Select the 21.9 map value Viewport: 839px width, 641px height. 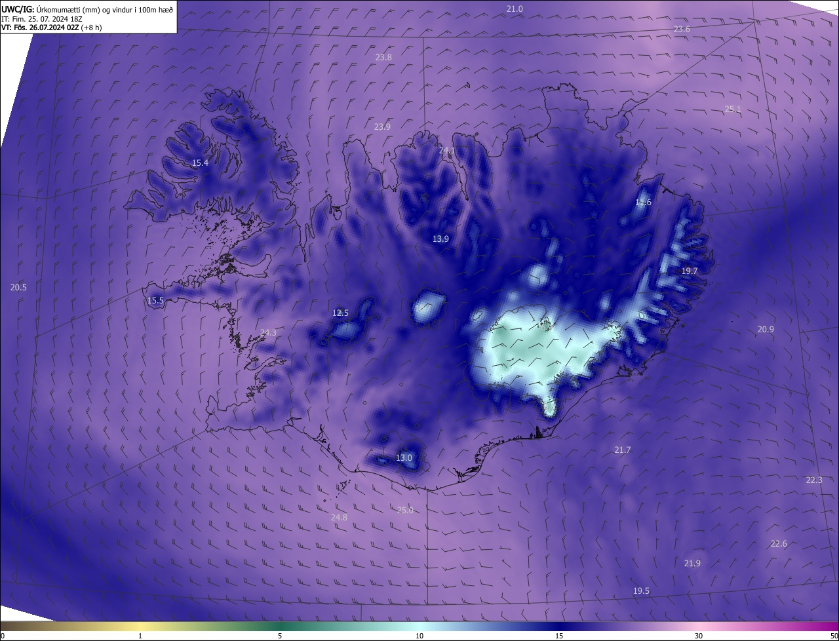692,564
